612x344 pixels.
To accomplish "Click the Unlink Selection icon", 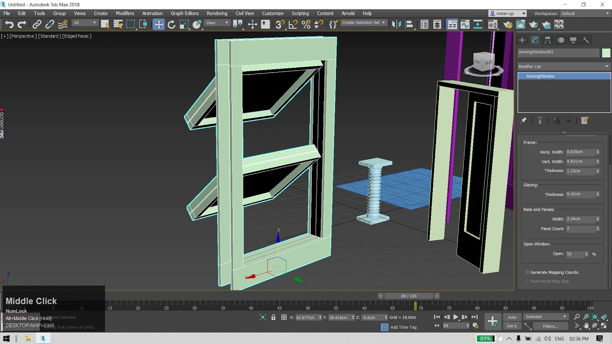I will coord(50,24).
